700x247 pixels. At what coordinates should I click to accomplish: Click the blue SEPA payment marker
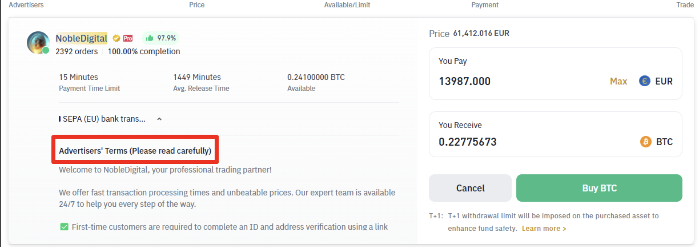coord(60,119)
